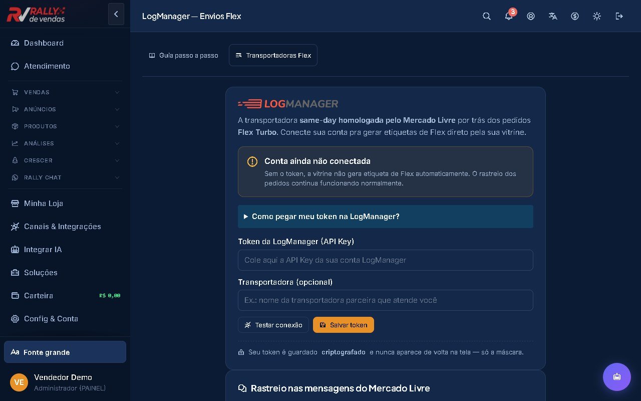Click the Integrar IA robot icon
The width and height of the screenshot is (641, 401).
pos(15,250)
